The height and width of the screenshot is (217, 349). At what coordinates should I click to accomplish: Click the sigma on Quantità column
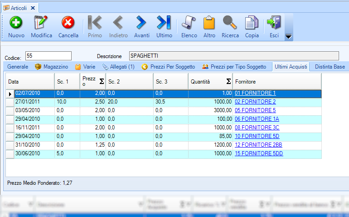point(228,81)
